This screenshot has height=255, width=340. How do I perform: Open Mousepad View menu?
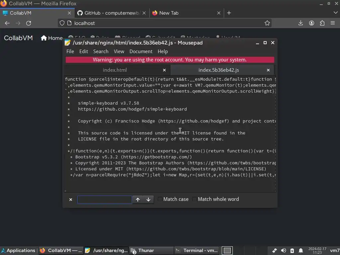tap(119, 51)
